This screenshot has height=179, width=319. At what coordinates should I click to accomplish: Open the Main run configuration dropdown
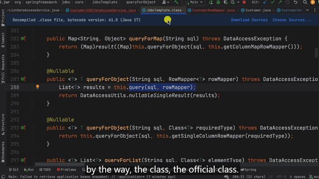click(193, 2)
